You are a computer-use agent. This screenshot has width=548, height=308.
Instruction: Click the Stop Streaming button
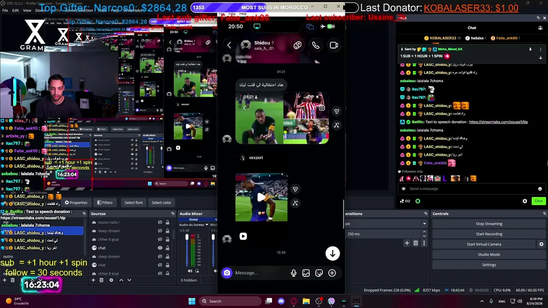coord(489,224)
